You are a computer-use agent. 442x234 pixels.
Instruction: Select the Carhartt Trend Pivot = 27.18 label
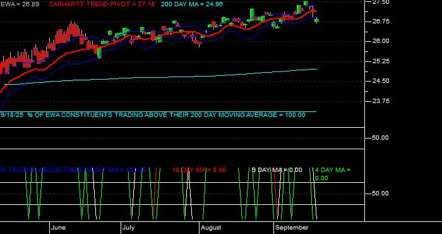[102, 4]
